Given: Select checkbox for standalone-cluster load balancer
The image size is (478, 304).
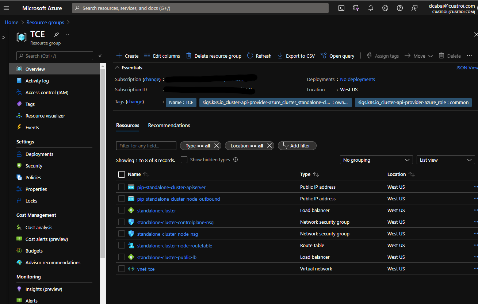Looking at the screenshot, I should point(122,211).
